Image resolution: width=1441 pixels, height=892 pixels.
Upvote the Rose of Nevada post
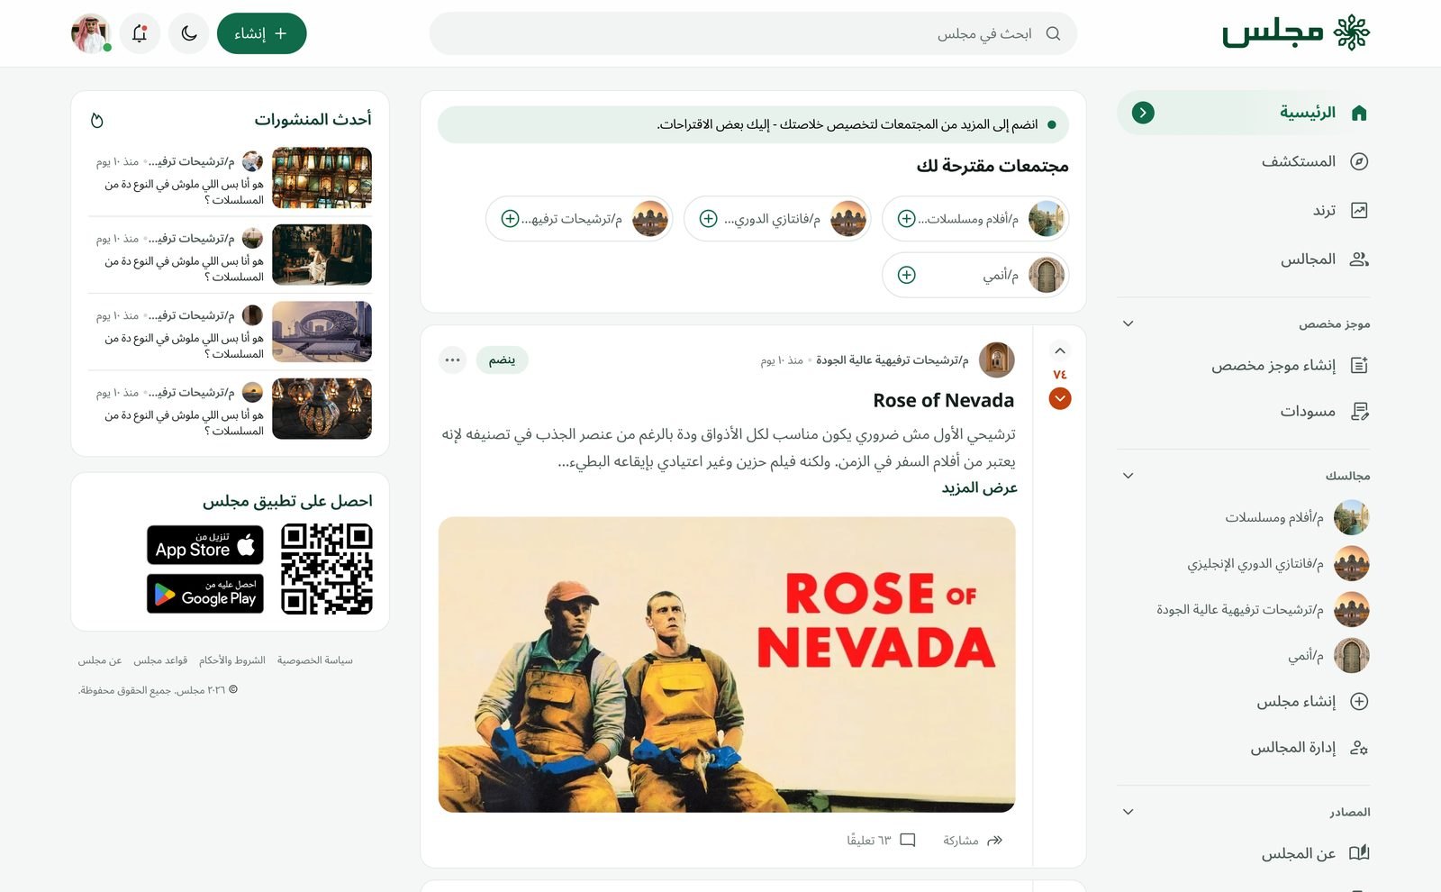click(x=1060, y=350)
